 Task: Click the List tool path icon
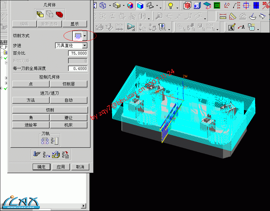coord(65,154)
